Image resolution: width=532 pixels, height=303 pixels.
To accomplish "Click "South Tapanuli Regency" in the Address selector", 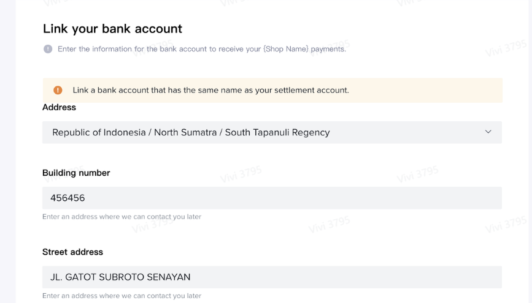I will 277,132.
